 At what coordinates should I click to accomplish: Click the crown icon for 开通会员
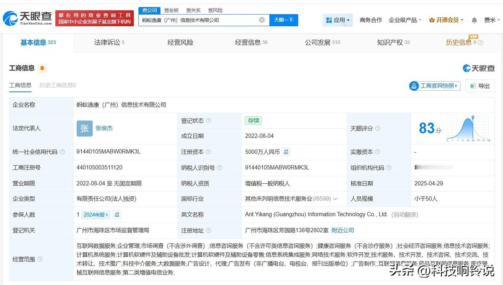pyautogui.click(x=432, y=20)
